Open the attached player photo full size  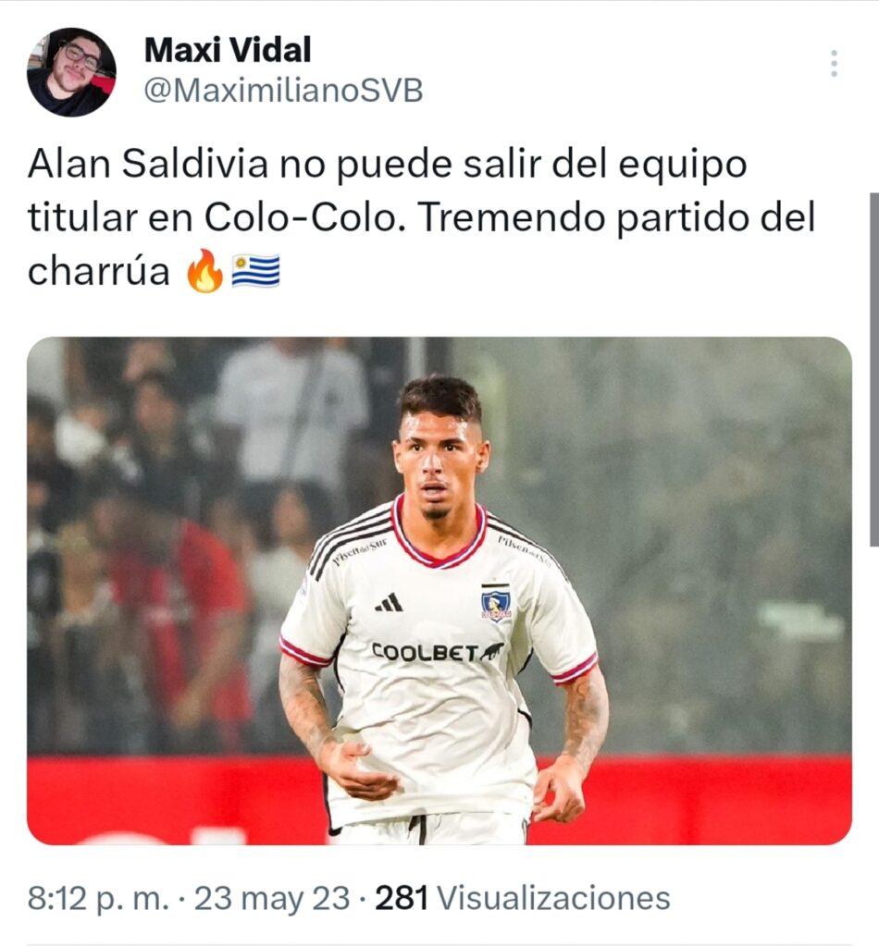[x=439, y=591]
